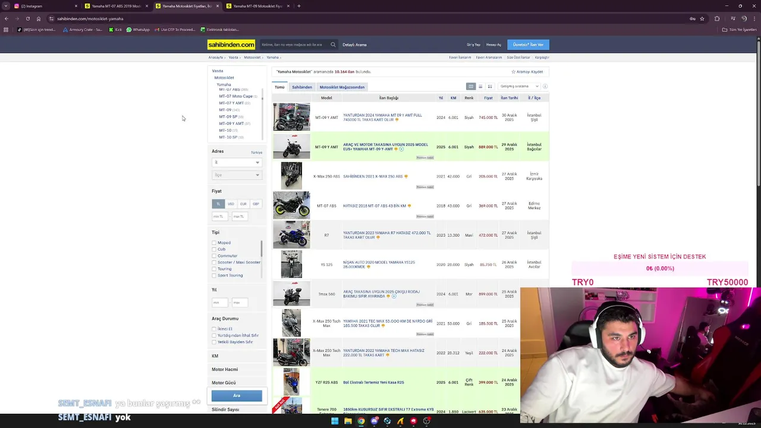This screenshot has width=761, height=428.
Task: Open the Gelişmiş sıralama sort dropdown
Action: (x=519, y=86)
